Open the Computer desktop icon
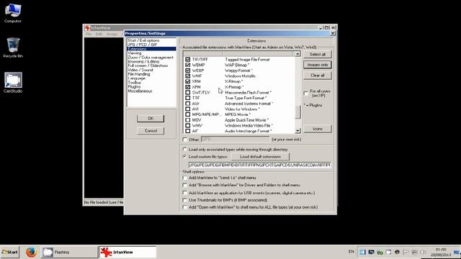The height and width of the screenshot is (259, 461). [x=13, y=13]
